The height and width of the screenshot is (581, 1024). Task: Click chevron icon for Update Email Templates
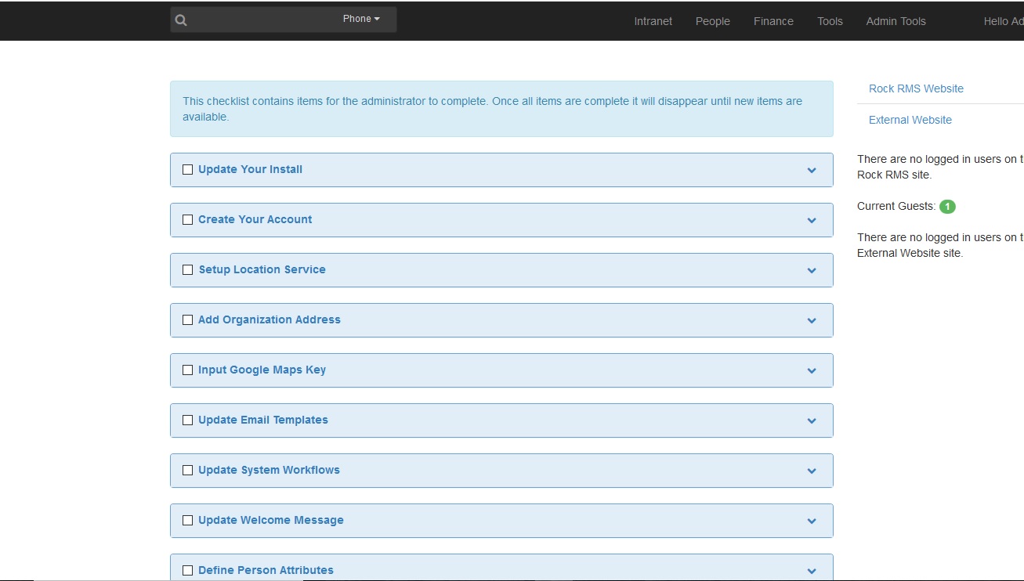[x=812, y=420]
